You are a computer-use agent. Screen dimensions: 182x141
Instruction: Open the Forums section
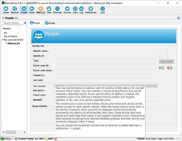(x=67, y=10)
